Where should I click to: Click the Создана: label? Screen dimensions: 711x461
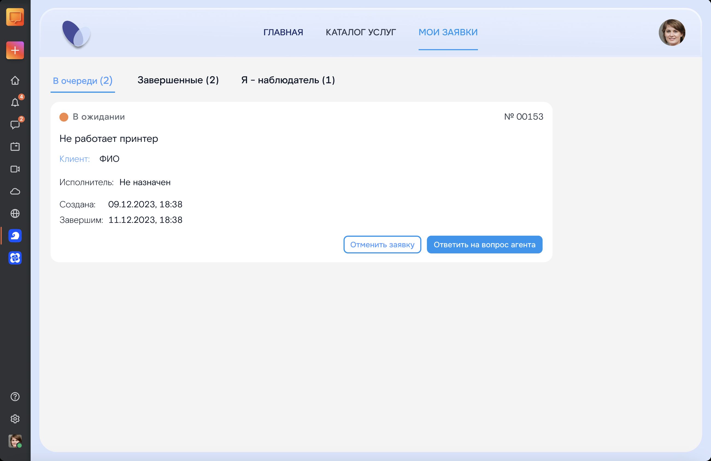[78, 204]
